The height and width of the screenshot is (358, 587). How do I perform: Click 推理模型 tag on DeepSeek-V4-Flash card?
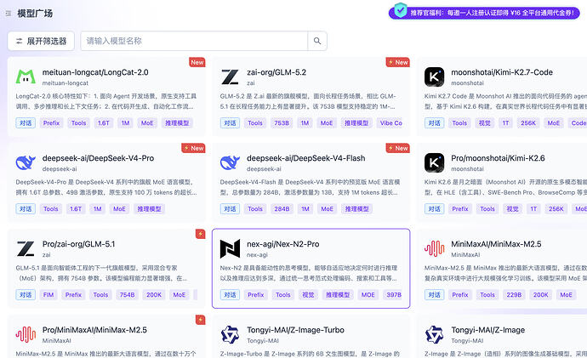click(x=356, y=208)
